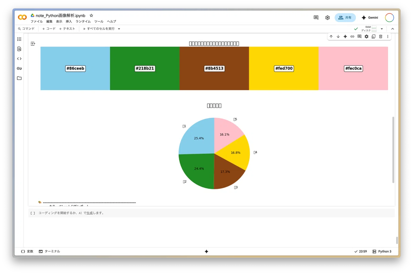Image resolution: width=413 pixels, height=274 pixels.
Task: Open the Colab settings gear in the header
Action: click(x=327, y=18)
